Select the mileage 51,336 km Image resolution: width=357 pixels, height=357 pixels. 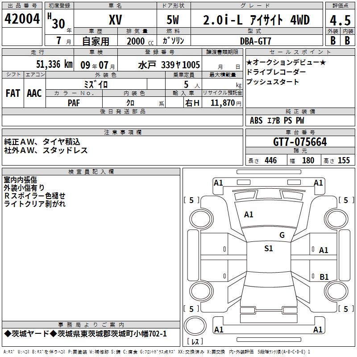coord(54,64)
